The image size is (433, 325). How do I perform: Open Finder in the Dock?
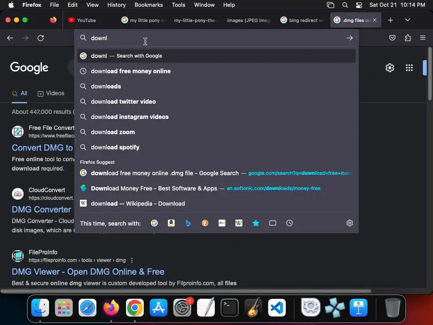40,308
